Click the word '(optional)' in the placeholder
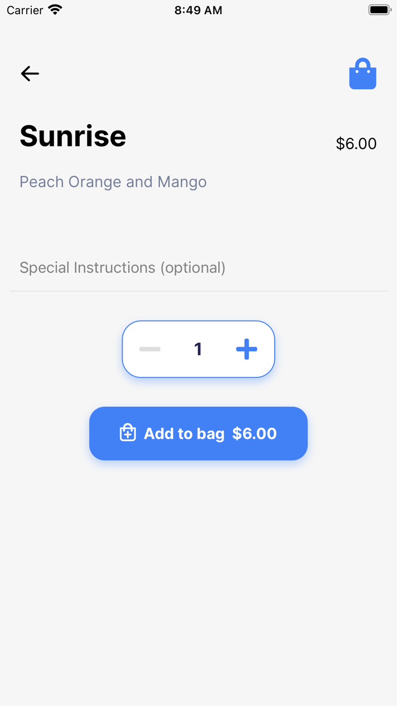Image resolution: width=397 pixels, height=706 pixels. (x=193, y=268)
